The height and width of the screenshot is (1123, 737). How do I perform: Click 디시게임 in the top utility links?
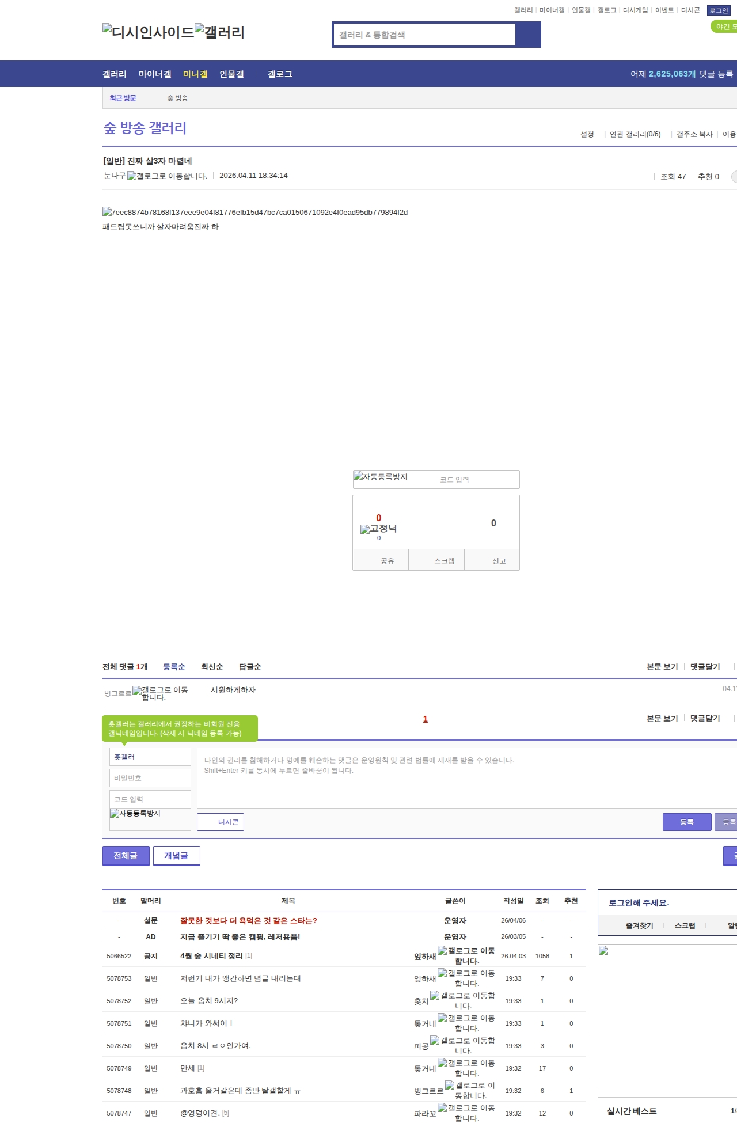(x=635, y=10)
